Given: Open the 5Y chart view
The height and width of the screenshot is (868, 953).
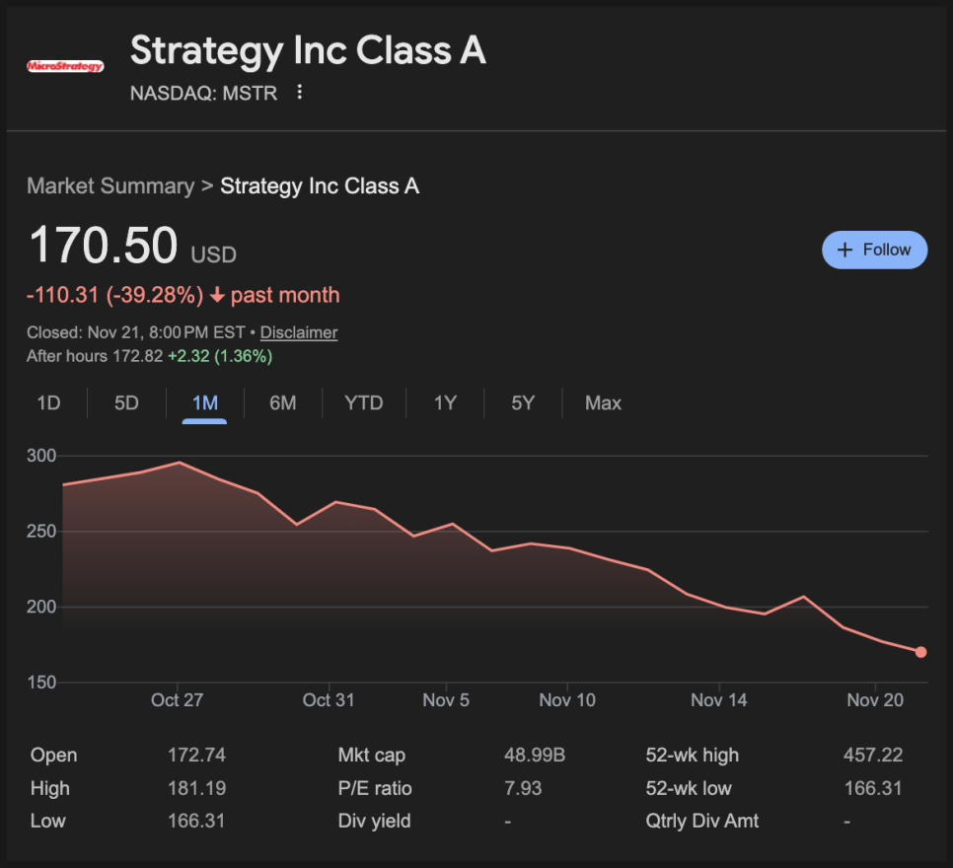Looking at the screenshot, I should (x=523, y=402).
